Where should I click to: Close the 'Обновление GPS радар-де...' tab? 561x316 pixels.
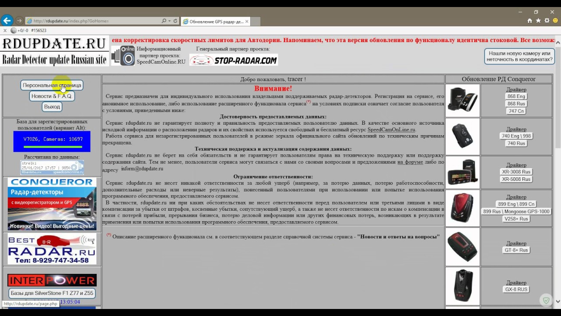point(247,21)
